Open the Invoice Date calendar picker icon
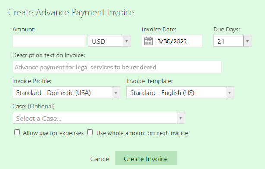Screen dimensions: 265x169 tap(148, 41)
